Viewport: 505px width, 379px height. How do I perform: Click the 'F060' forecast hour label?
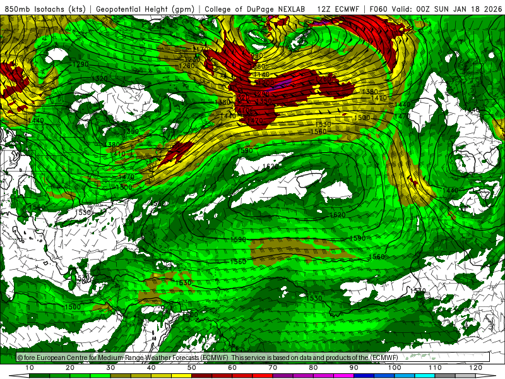(x=378, y=9)
